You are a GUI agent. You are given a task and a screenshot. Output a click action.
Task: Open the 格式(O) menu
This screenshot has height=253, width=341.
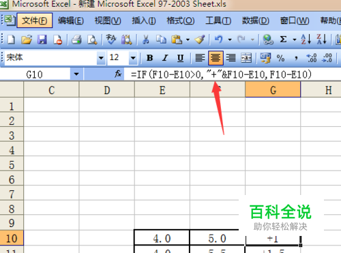pyautogui.click(x=181, y=20)
